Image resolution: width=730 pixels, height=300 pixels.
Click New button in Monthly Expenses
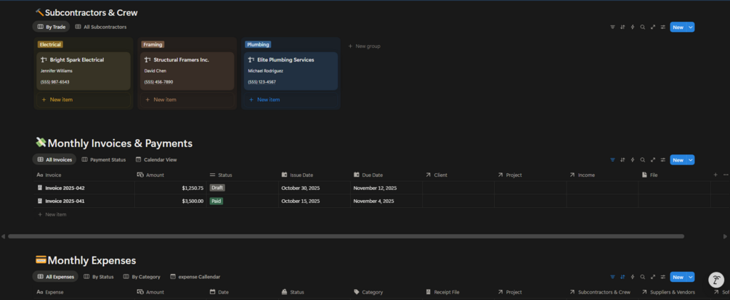(x=678, y=277)
